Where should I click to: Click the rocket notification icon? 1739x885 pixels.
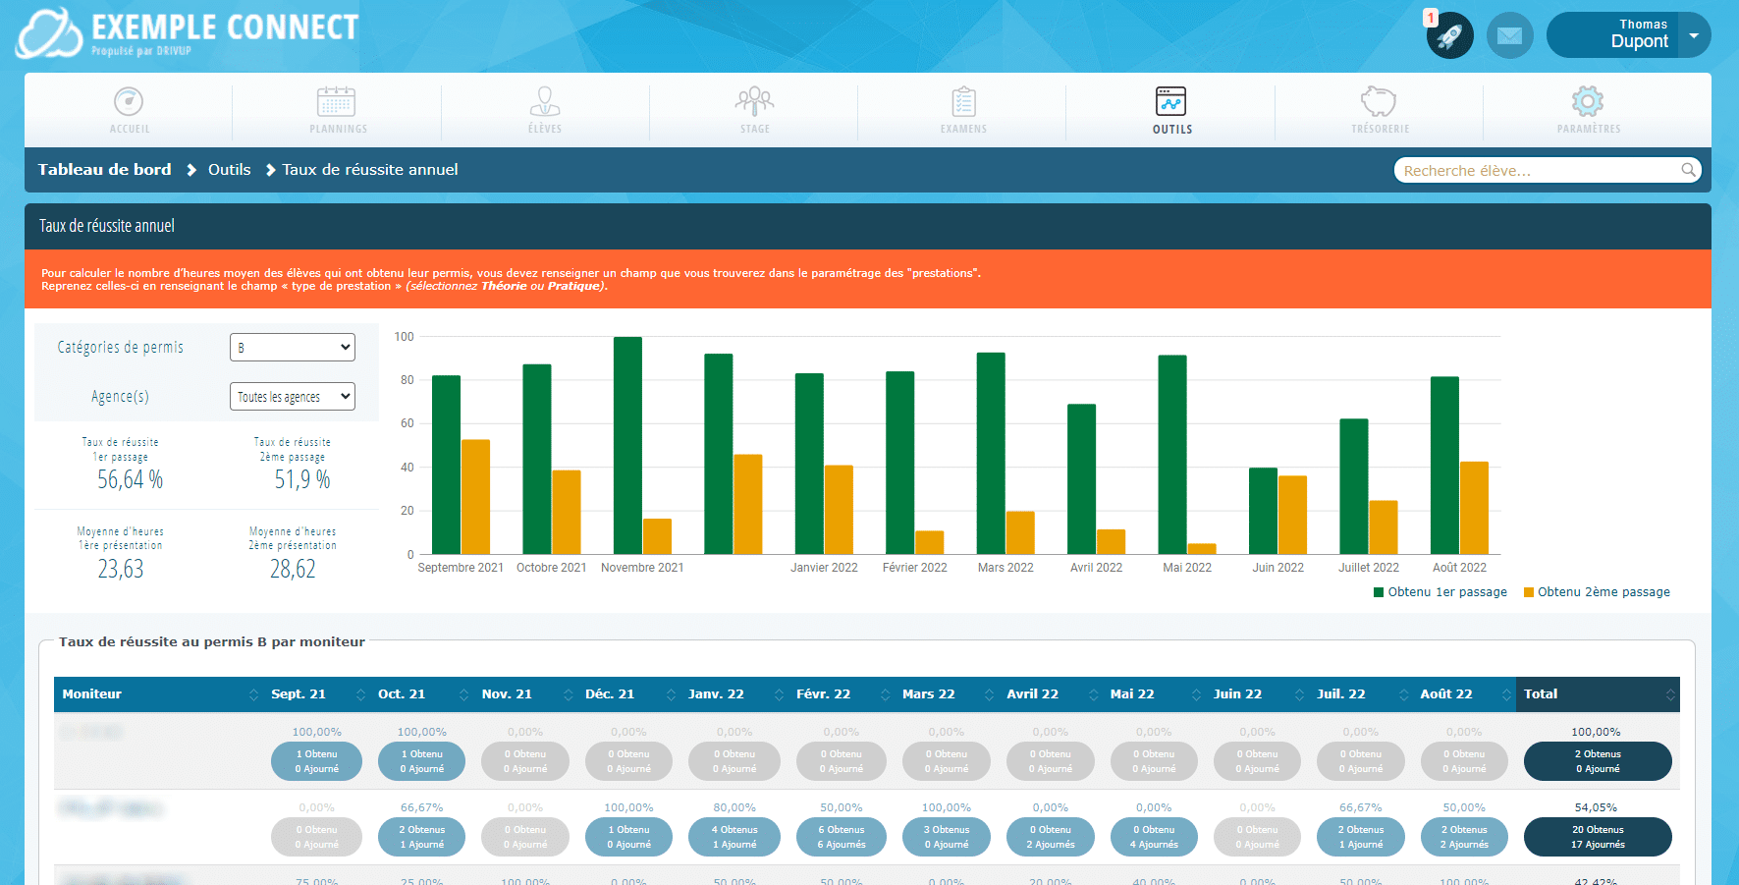point(1450,36)
